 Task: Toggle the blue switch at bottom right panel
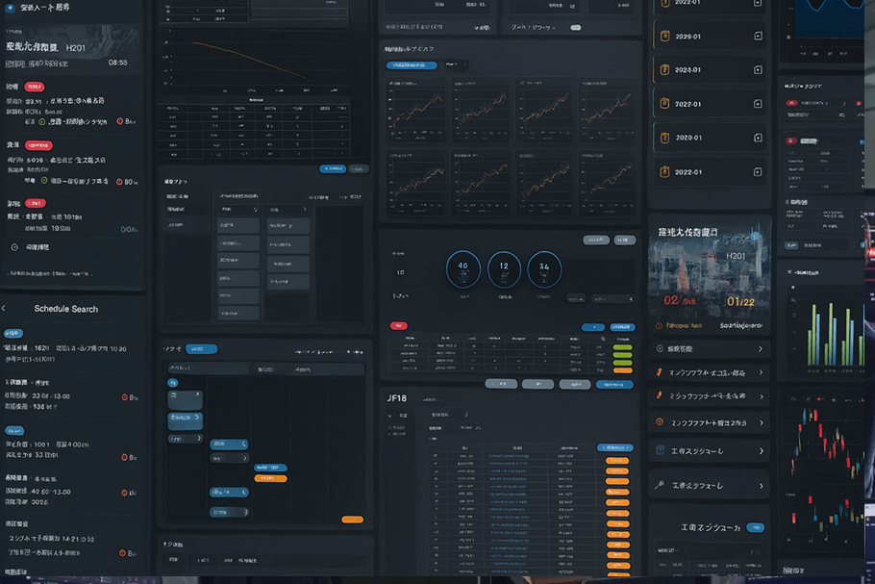click(x=755, y=527)
